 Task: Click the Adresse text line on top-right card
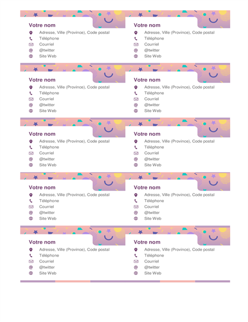pyautogui.click(x=179, y=32)
